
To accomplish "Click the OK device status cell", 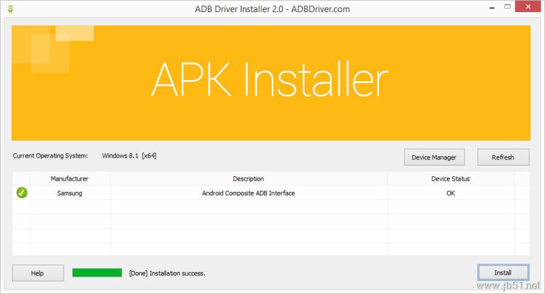I will coord(451,193).
